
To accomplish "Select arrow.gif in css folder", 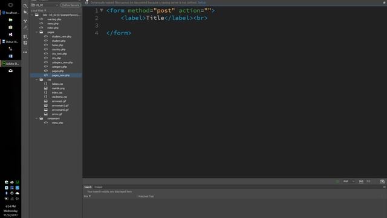I will [56, 114].
